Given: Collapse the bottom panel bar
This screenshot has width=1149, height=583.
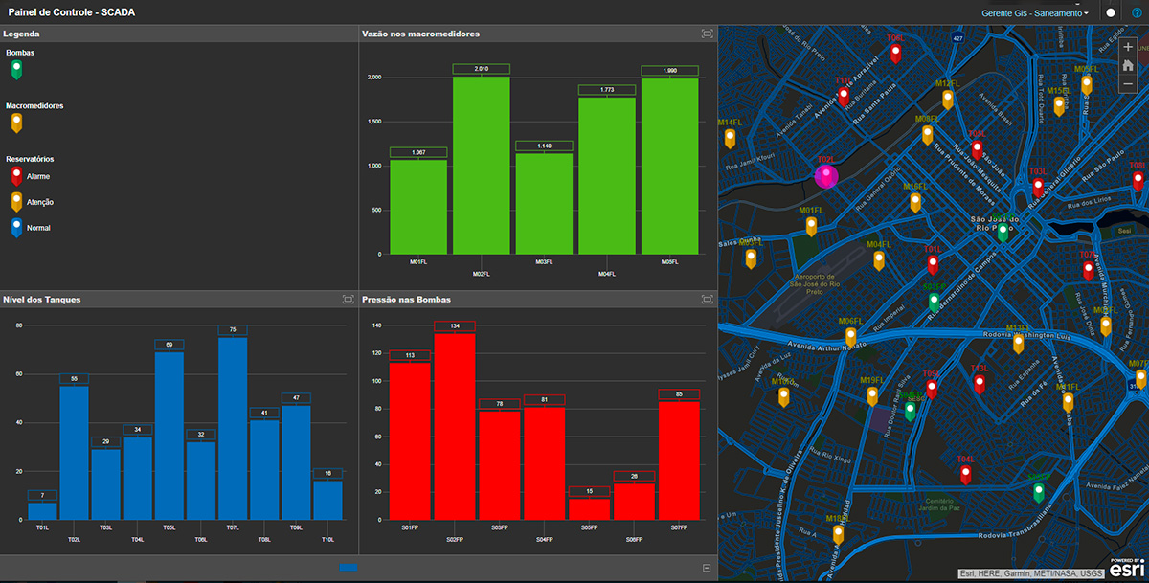Looking at the screenshot, I should coord(707,568).
